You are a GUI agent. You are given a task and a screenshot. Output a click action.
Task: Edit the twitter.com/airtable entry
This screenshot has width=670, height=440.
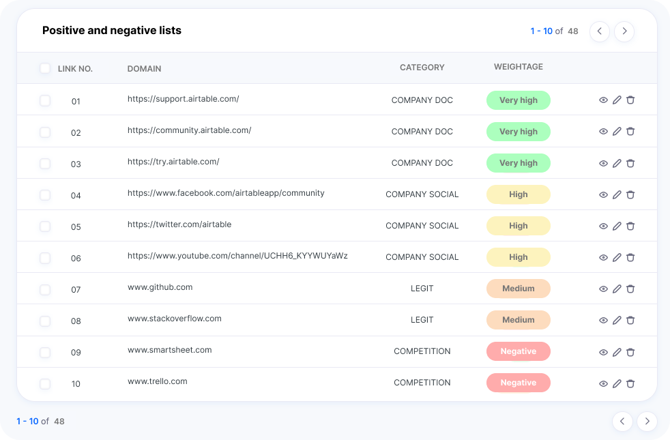pyautogui.click(x=617, y=226)
